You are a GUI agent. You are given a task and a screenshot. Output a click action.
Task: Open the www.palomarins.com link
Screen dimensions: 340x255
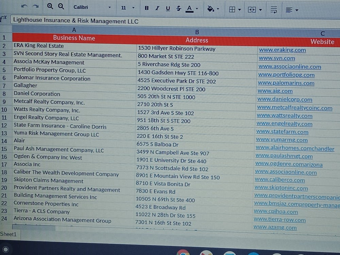tap(286, 83)
